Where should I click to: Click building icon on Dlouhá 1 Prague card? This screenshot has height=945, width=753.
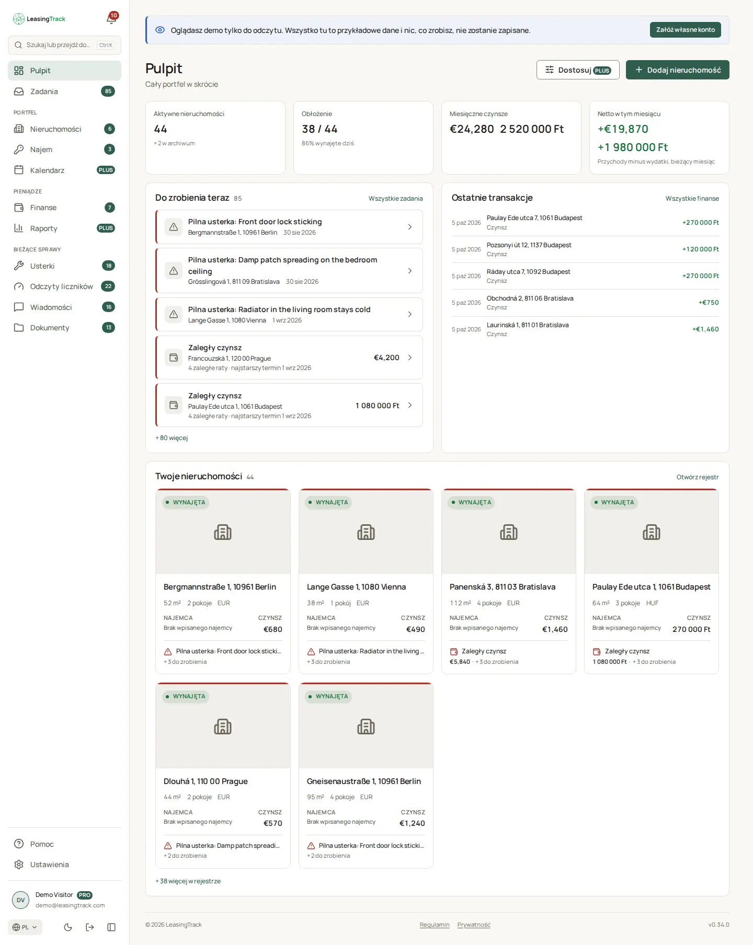coord(223,727)
